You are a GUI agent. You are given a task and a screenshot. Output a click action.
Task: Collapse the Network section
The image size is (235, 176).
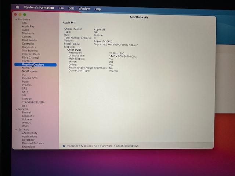pos(16,109)
